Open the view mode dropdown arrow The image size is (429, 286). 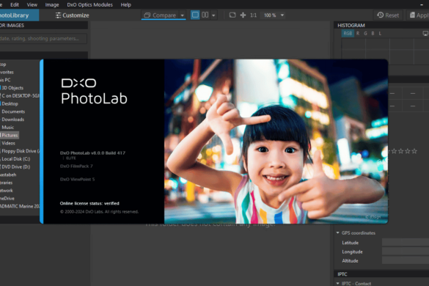213,15
